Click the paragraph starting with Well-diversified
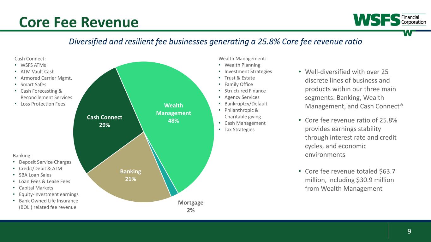Viewport: 431px width, 242px height. click(x=350, y=89)
